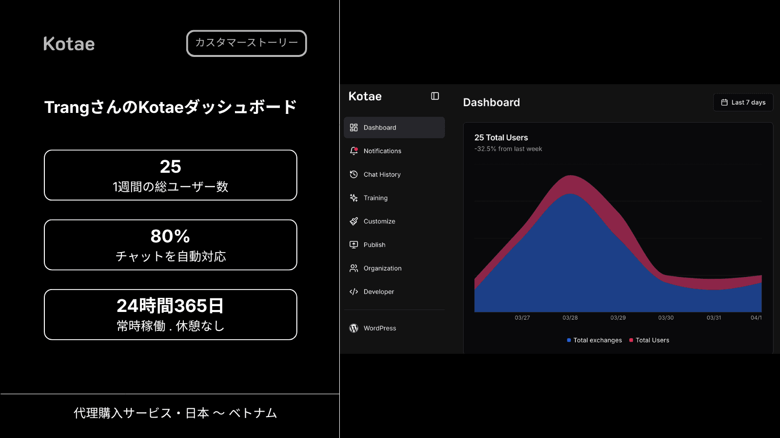Click the 03/27 date on chart axis
The image size is (780, 438).
point(523,318)
